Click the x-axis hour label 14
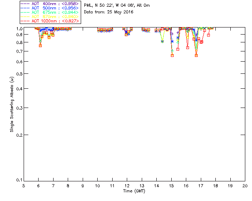This screenshot has width=252, height=201. click(x=157, y=186)
